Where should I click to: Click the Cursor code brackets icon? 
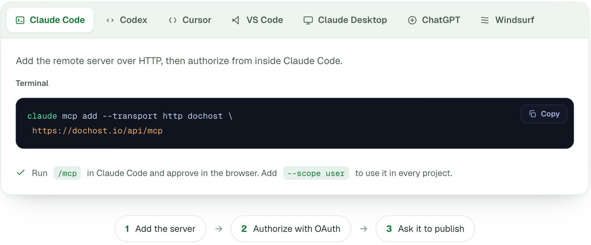coord(173,20)
